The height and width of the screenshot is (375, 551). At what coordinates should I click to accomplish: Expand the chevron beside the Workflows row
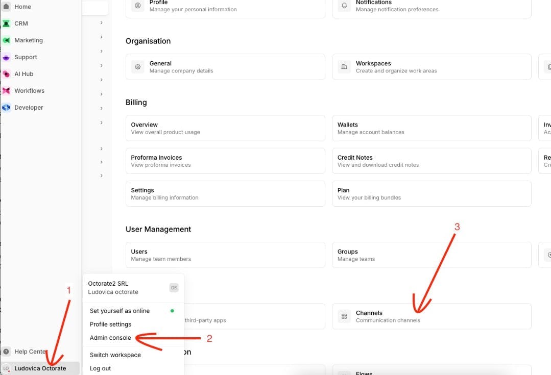coord(101,94)
